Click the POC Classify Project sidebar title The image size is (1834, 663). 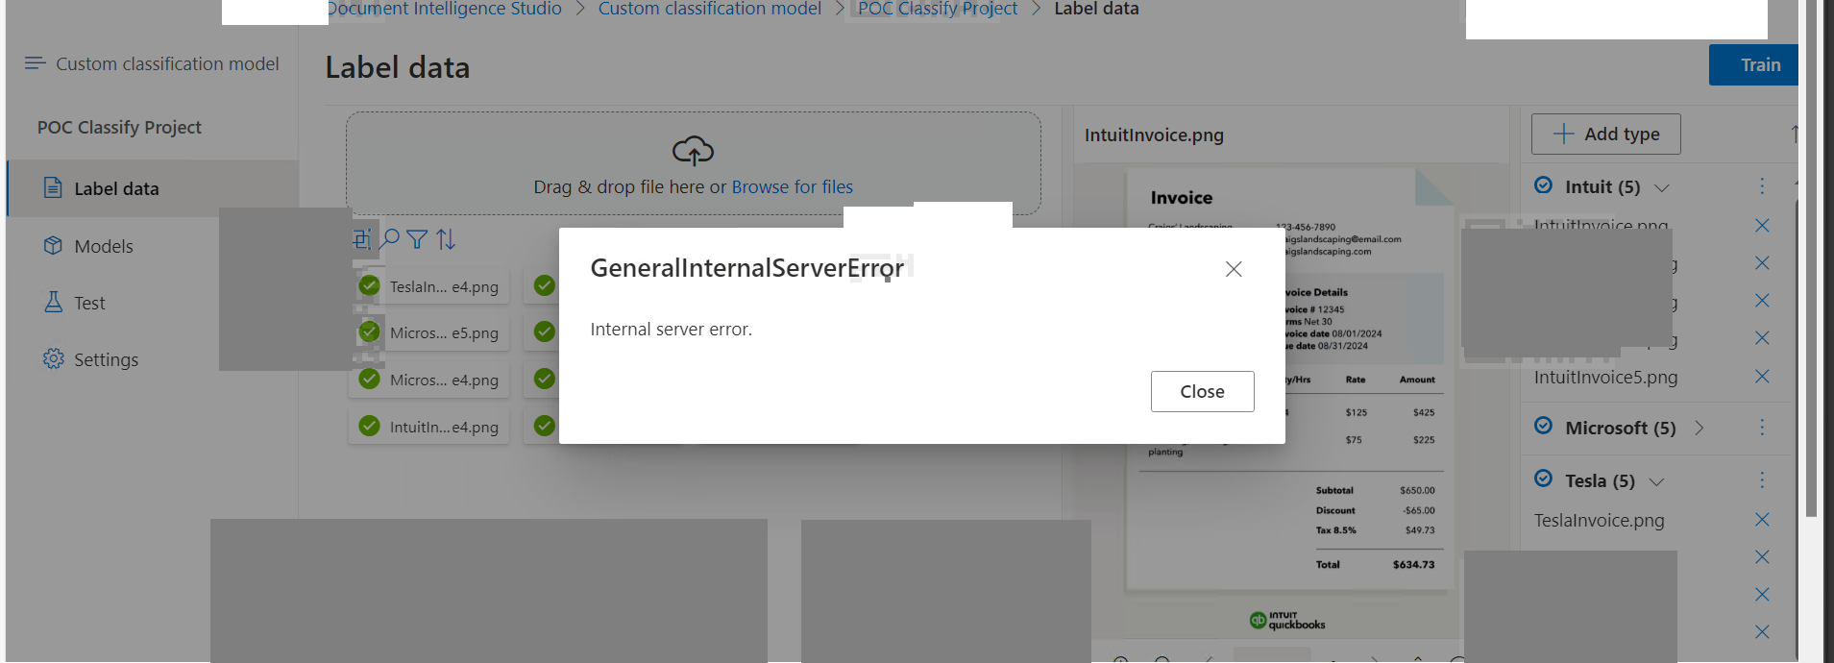[x=119, y=127]
